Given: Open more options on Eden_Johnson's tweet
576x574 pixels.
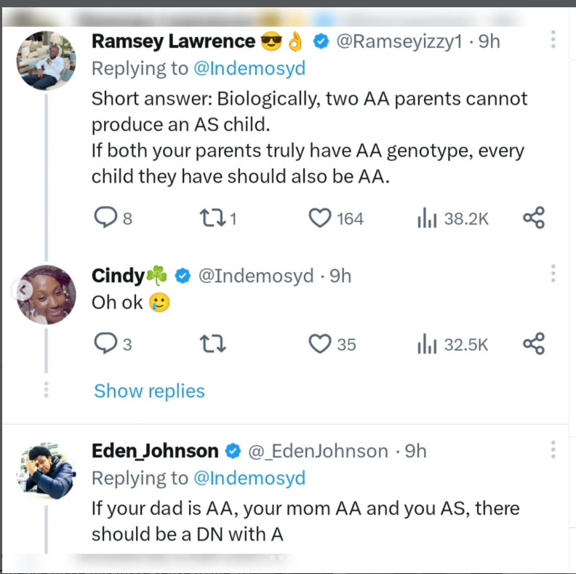Looking at the screenshot, I should click(553, 450).
